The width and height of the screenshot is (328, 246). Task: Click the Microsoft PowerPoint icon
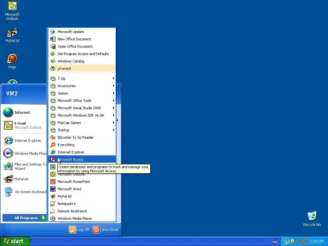53,182
